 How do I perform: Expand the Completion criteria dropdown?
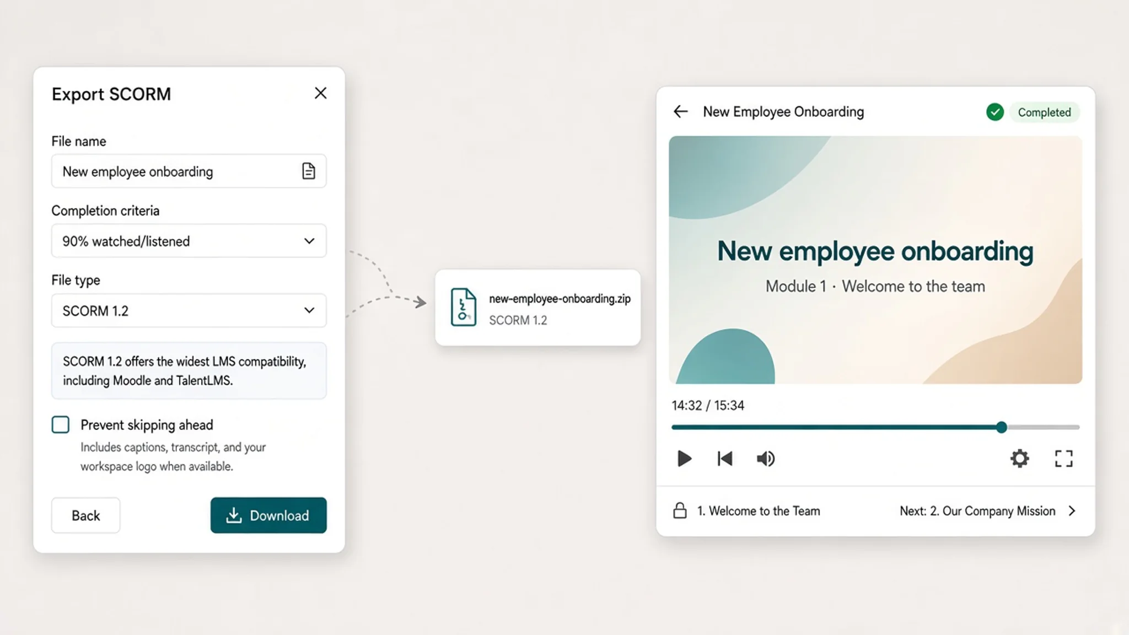coord(189,241)
